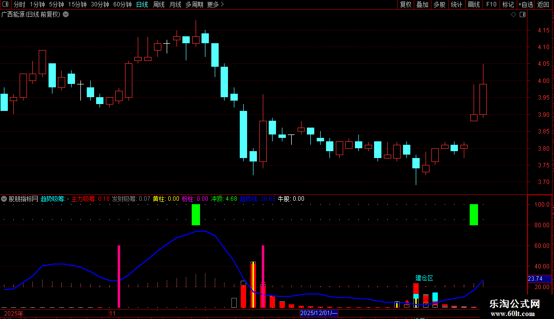The image size is (554, 319).
Task: Select the 5分钟 period
Action: [x=56, y=4]
